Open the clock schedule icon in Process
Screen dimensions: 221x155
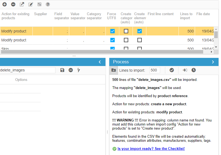(194, 70)
